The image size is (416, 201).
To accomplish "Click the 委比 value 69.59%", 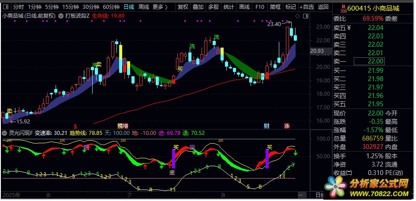I will 373,19.
